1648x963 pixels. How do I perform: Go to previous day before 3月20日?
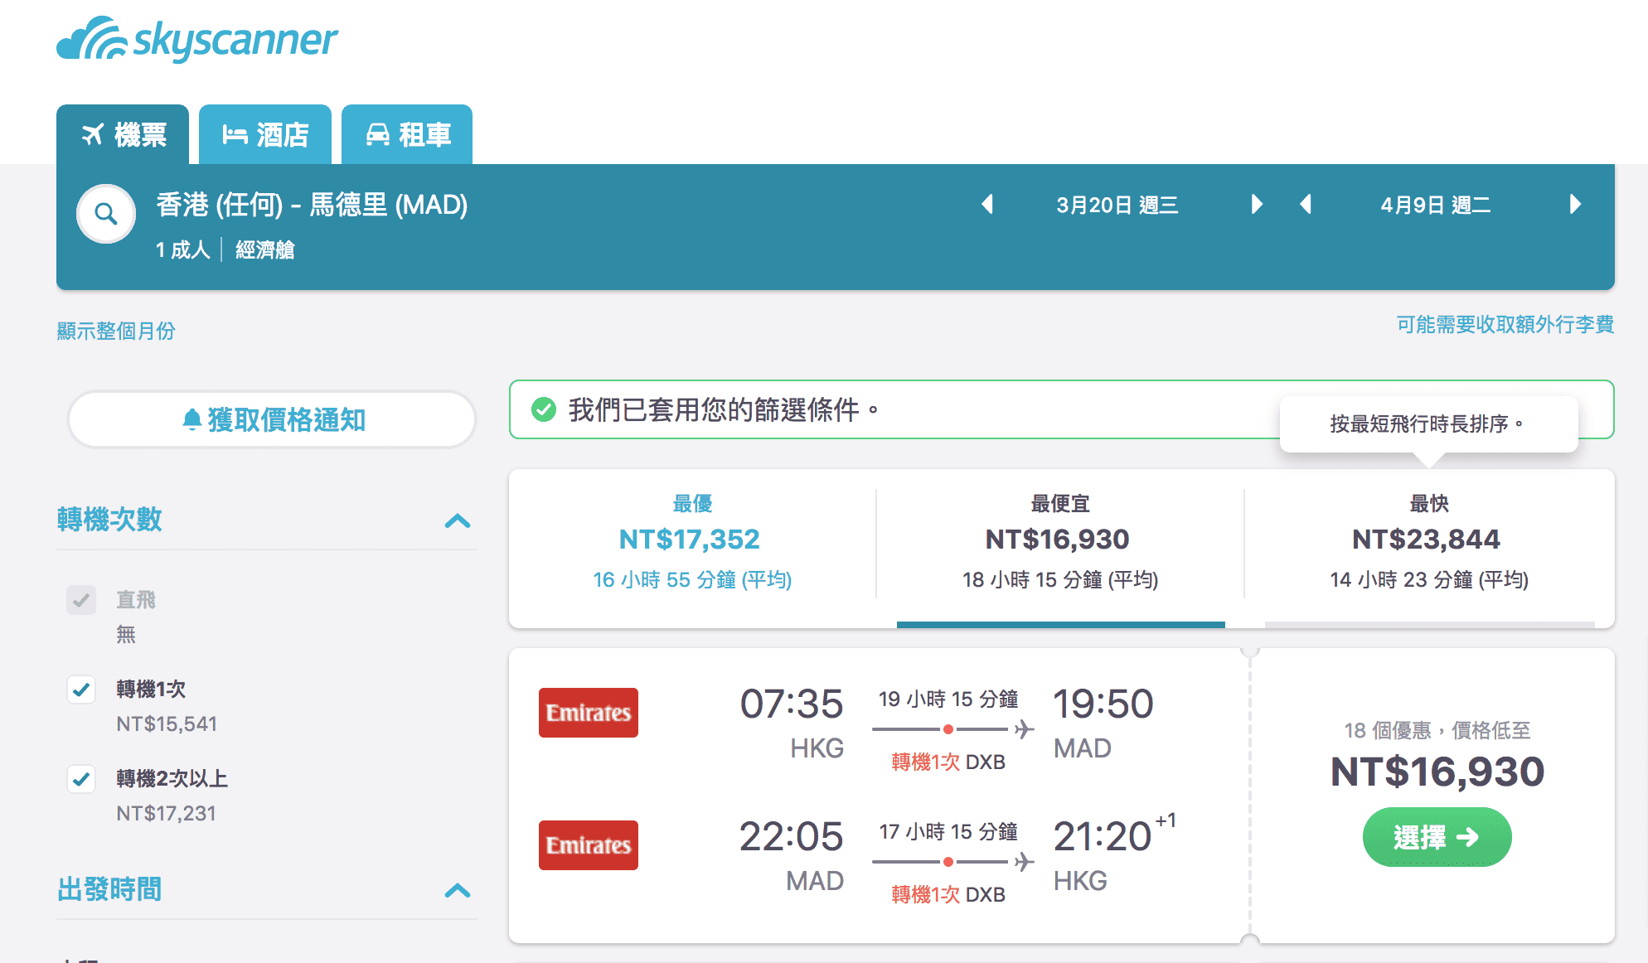point(987,205)
